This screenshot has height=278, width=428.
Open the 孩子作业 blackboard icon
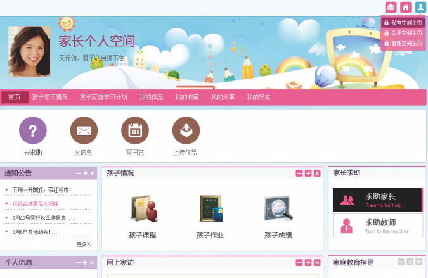pyautogui.click(x=211, y=208)
